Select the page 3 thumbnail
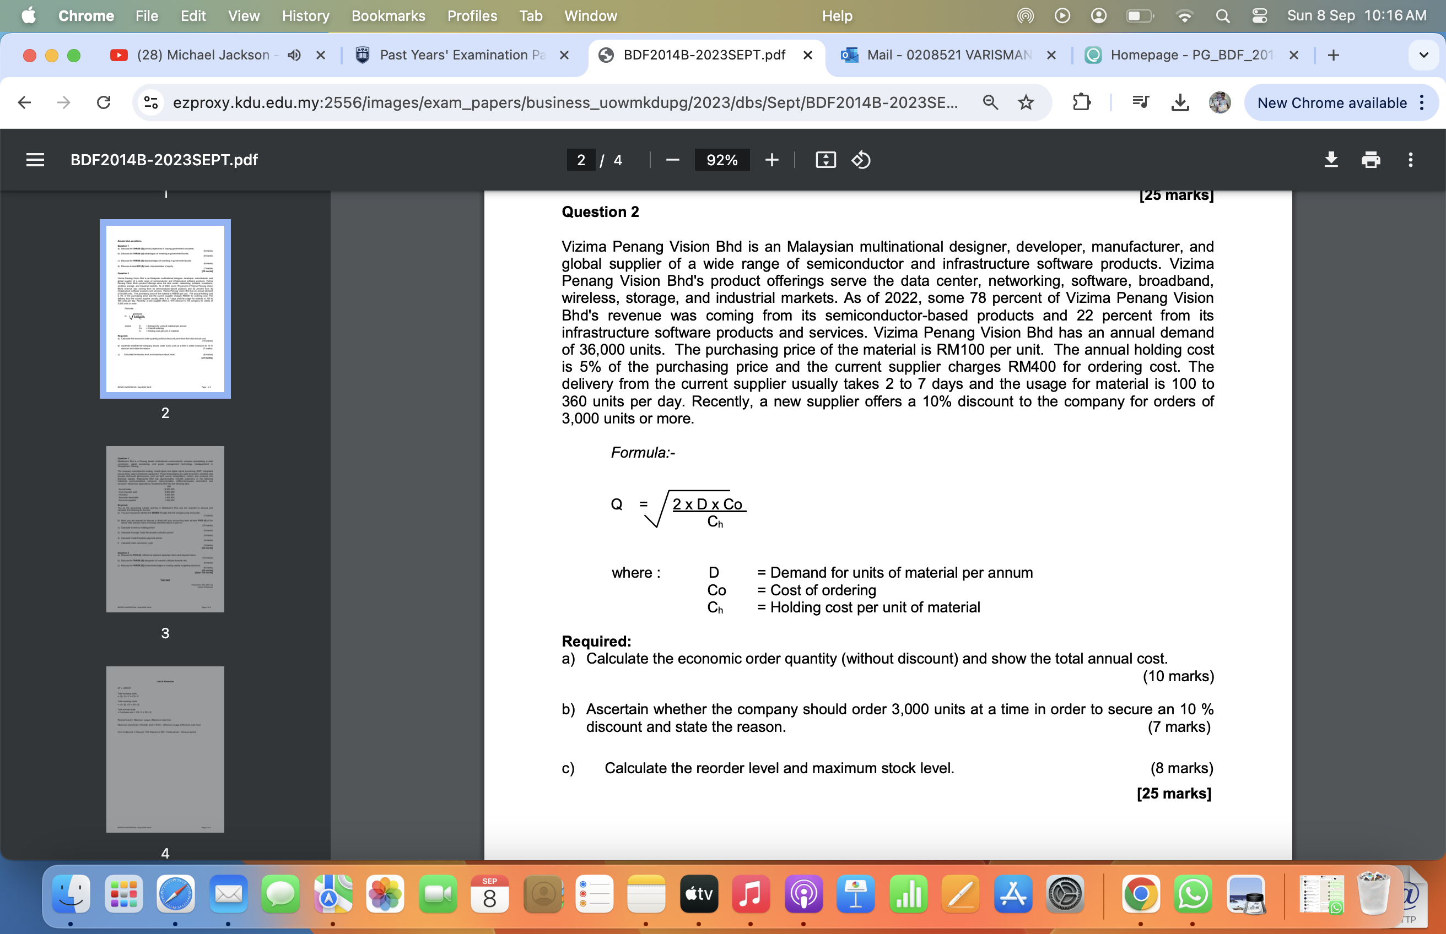This screenshot has height=934, width=1446. pos(165,528)
